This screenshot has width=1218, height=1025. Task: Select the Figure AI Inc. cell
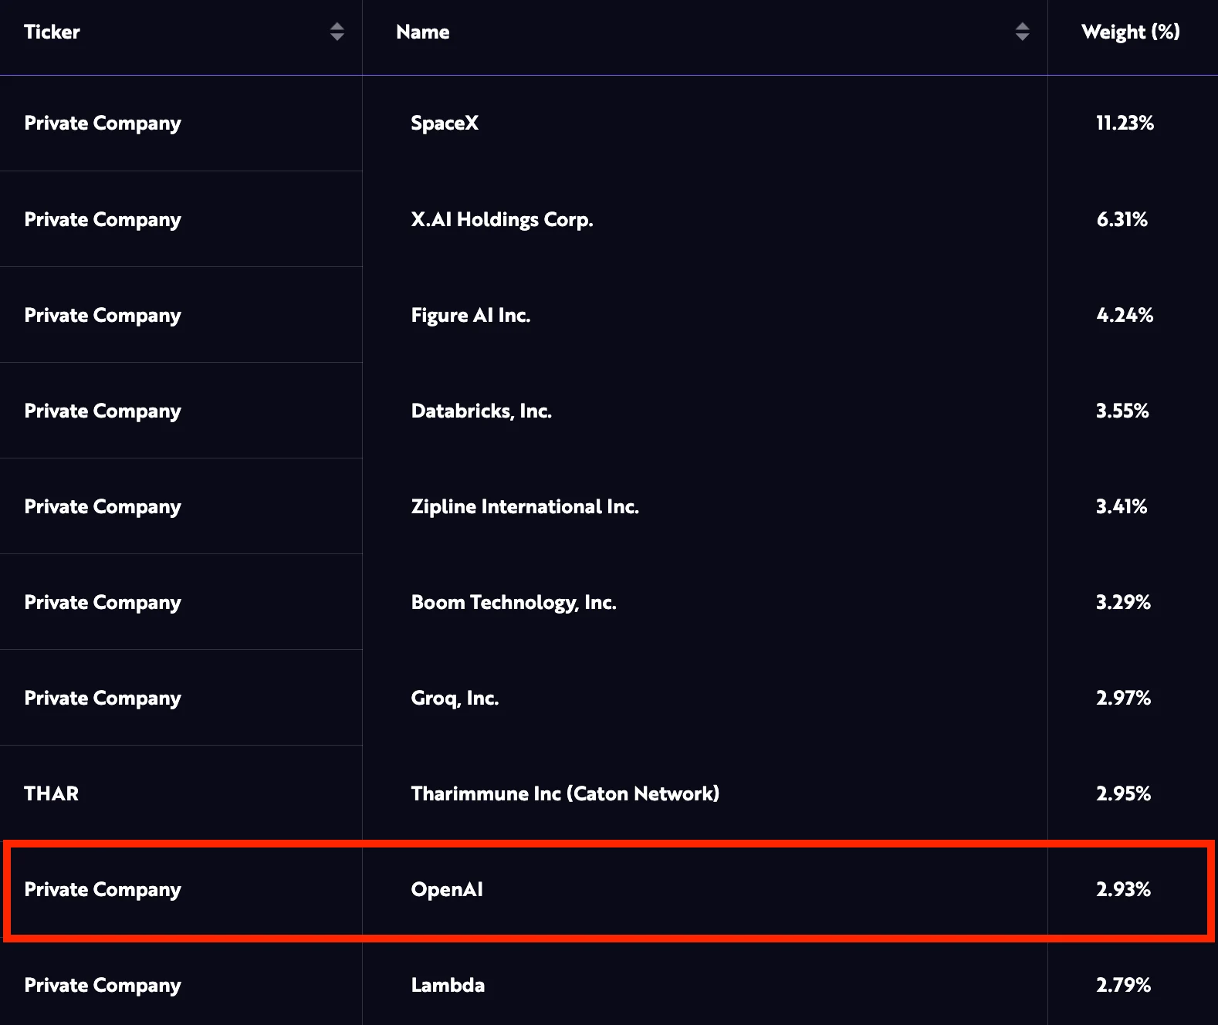[x=471, y=315]
